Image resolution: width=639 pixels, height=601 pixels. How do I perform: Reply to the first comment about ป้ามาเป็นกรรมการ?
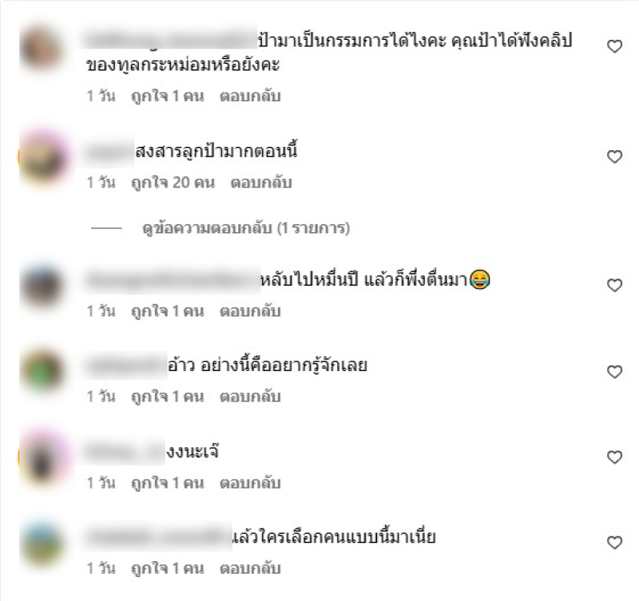tap(250, 97)
